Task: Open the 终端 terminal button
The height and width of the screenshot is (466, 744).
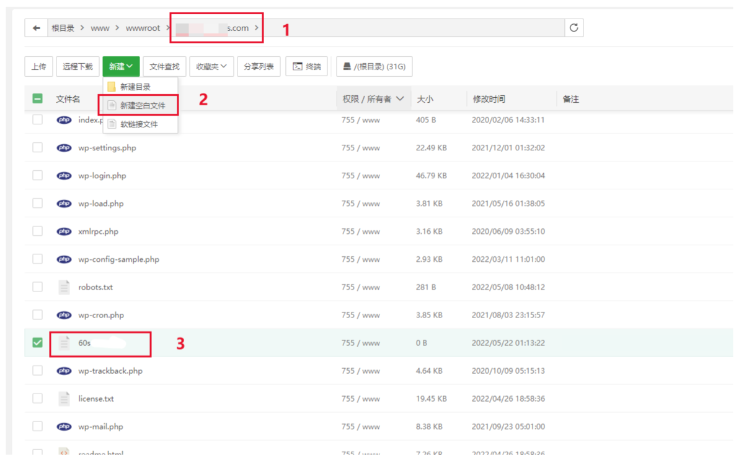Action: (x=307, y=67)
